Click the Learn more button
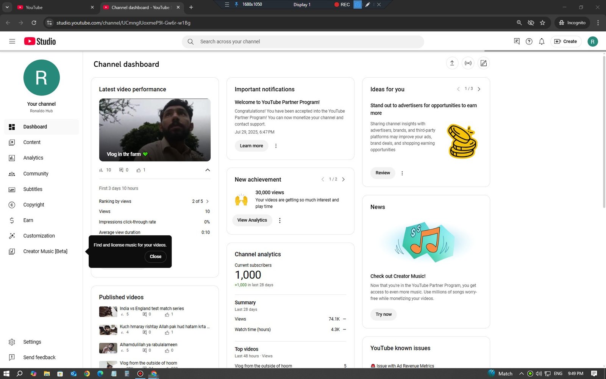 click(x=251, y=146)
